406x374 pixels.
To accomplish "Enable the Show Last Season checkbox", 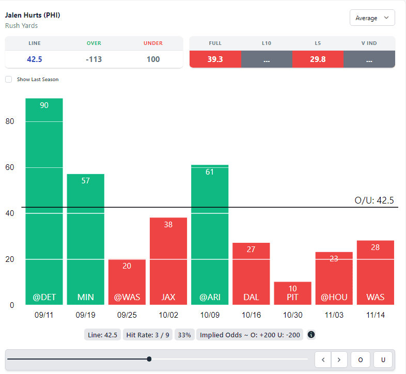I will [x=8, y=80].
